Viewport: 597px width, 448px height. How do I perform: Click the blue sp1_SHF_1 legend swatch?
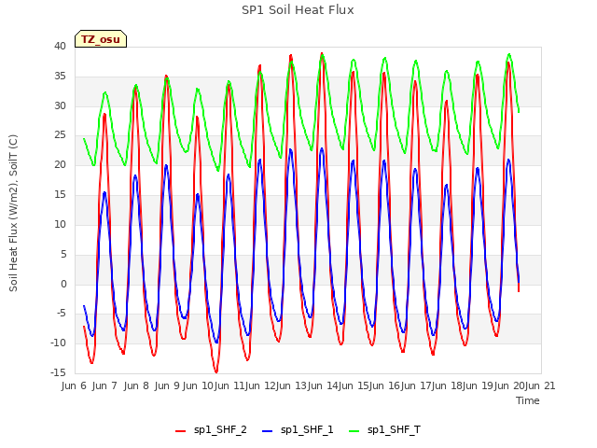tap(268, 431)
